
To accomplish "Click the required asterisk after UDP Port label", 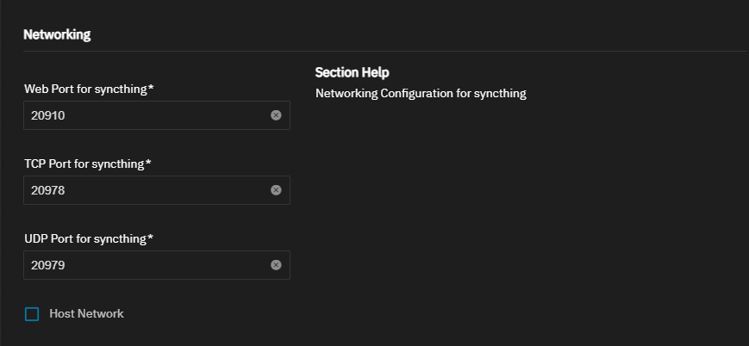I will pos(150,238).
